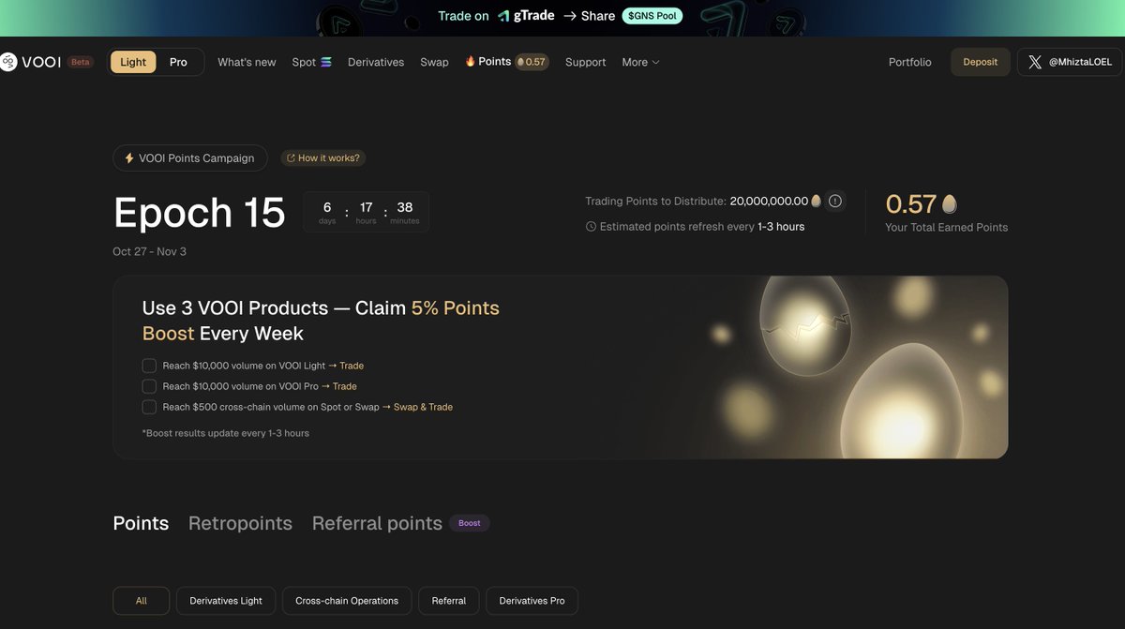Open Support

tap(585, 62)
